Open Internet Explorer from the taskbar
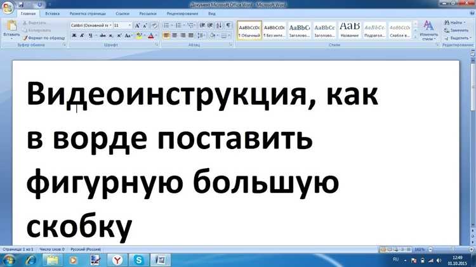The image size is (476, 267). 31,260
